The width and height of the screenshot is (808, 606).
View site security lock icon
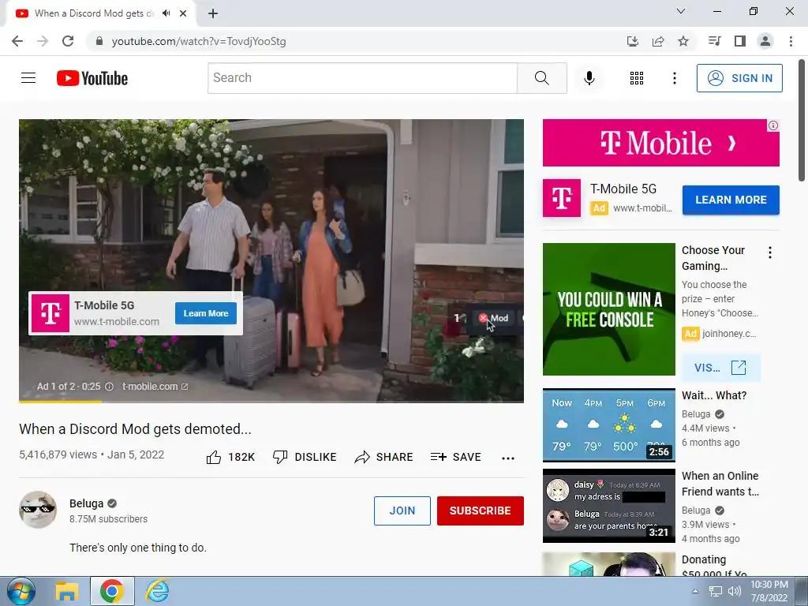point(99,41)
